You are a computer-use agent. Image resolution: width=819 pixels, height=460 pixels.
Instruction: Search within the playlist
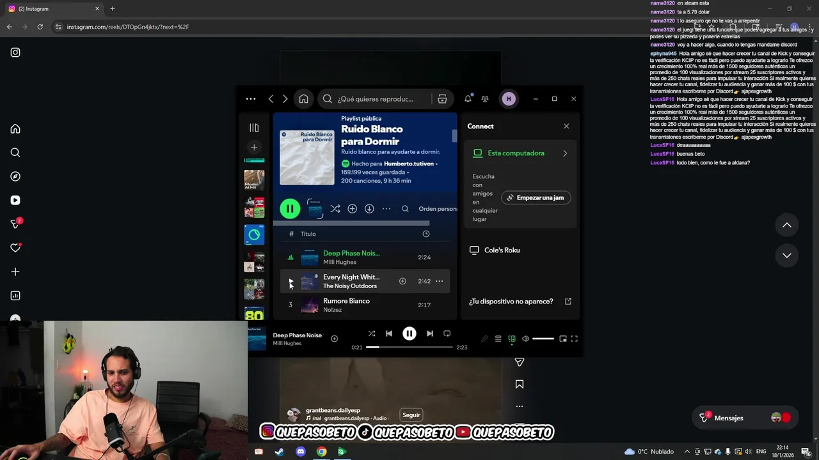405,209
